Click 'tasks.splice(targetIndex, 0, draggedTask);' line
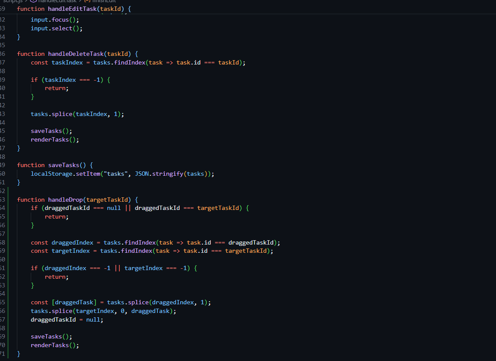The height and width of the screenshot is (361, 496). tap(103, 311)
